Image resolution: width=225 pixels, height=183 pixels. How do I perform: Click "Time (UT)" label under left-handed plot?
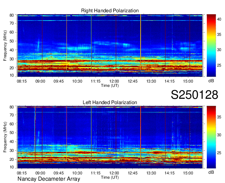point(110,177)
